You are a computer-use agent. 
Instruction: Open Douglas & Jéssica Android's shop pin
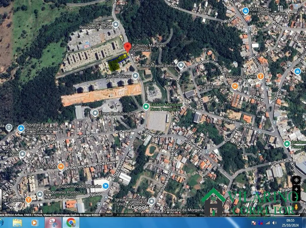click(21, 128)
